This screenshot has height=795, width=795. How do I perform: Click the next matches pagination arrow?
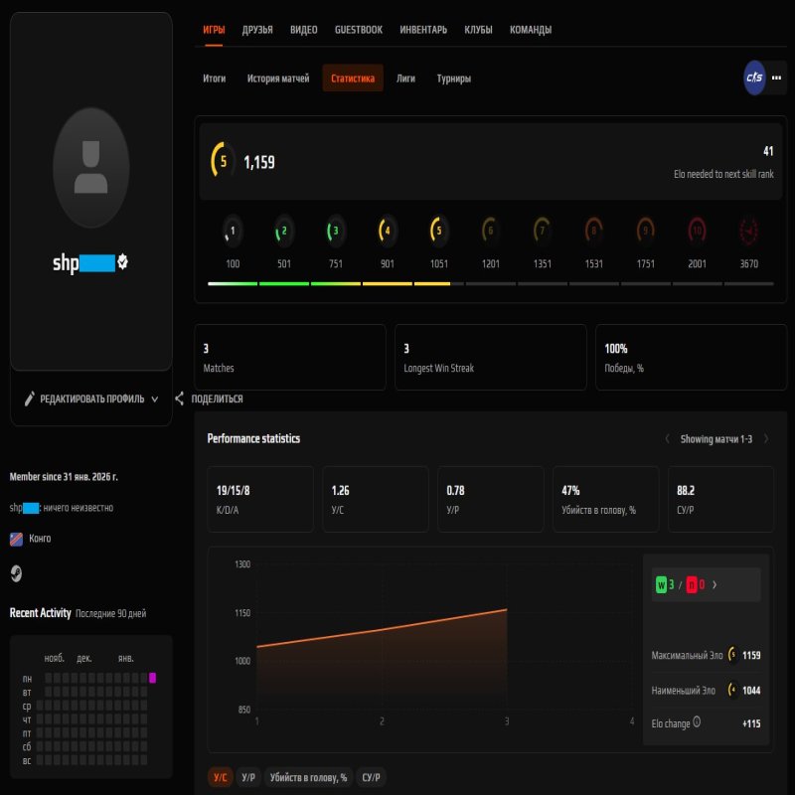click(x=766, y=438)
